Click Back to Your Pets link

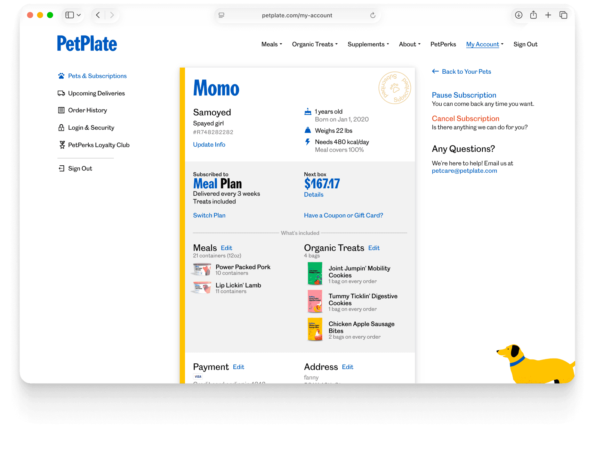[466, 71]
